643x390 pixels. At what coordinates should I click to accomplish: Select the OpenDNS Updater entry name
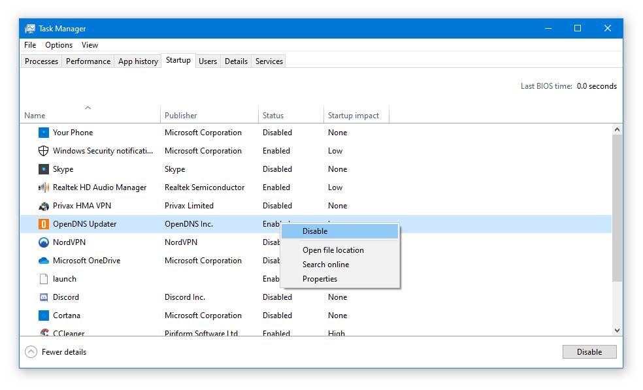(x=84, y=224)
